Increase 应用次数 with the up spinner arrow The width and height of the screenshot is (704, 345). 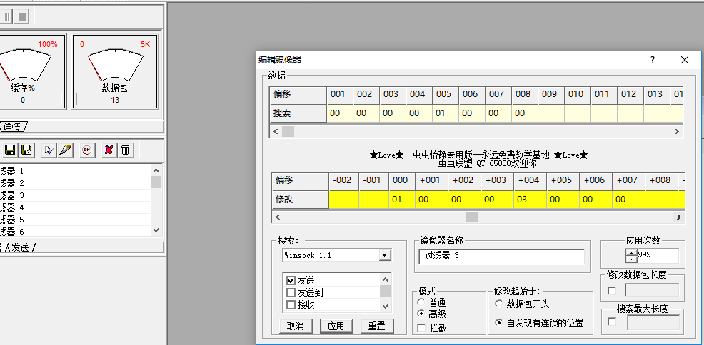632,253
